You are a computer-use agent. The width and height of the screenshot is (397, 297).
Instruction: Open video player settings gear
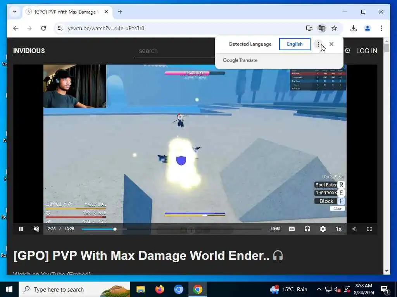click(x=323, y=229)
